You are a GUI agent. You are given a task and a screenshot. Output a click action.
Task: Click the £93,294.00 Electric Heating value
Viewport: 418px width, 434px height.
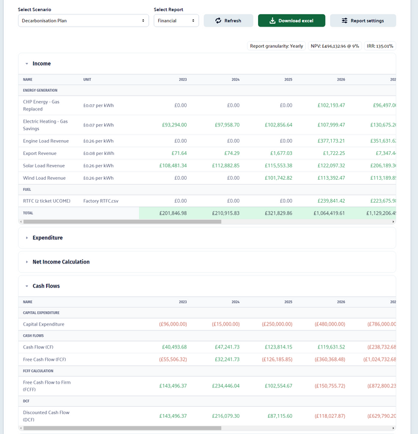click(174, 125)
